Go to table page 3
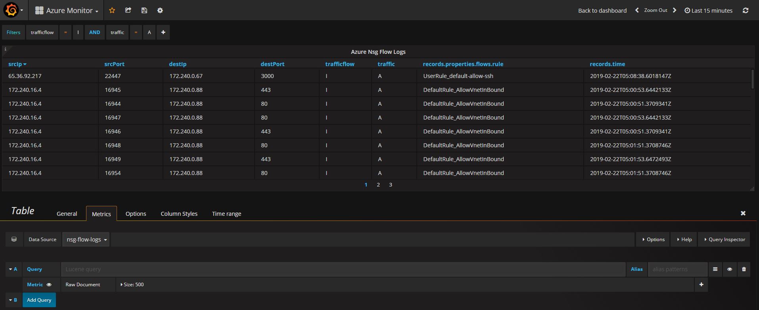This screenshot has height=310, width=759. click(x=391, y=185)
